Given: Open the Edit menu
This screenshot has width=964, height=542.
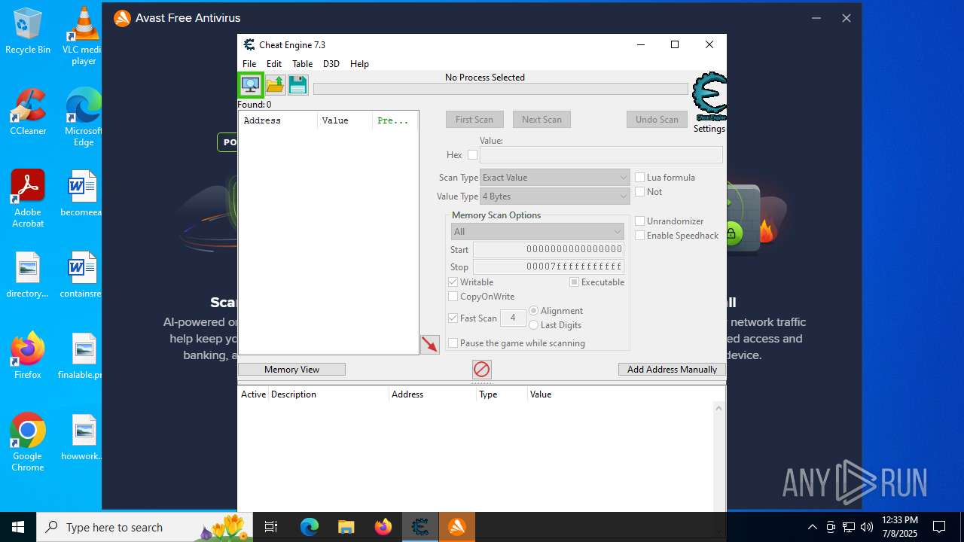Looking at the screenshot, I should click(274, 64).
